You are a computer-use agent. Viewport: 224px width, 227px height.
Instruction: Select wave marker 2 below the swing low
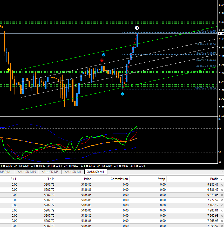tap(123, 94)
